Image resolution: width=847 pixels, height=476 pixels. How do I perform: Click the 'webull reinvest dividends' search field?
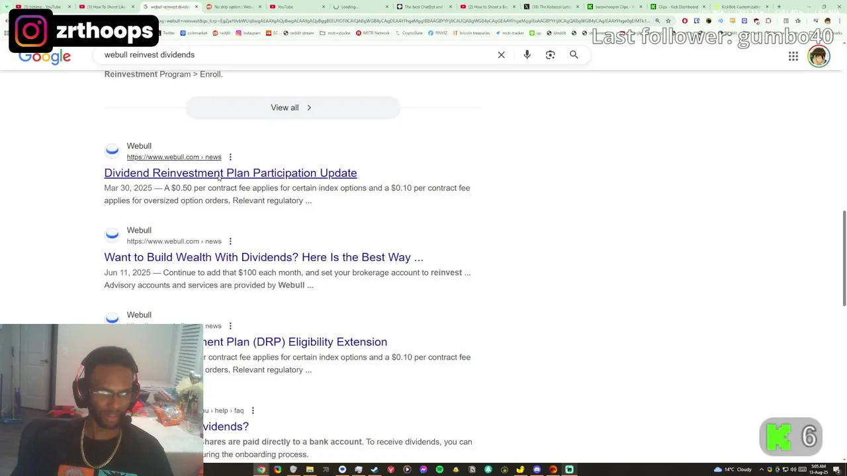(x=298, y=55)
